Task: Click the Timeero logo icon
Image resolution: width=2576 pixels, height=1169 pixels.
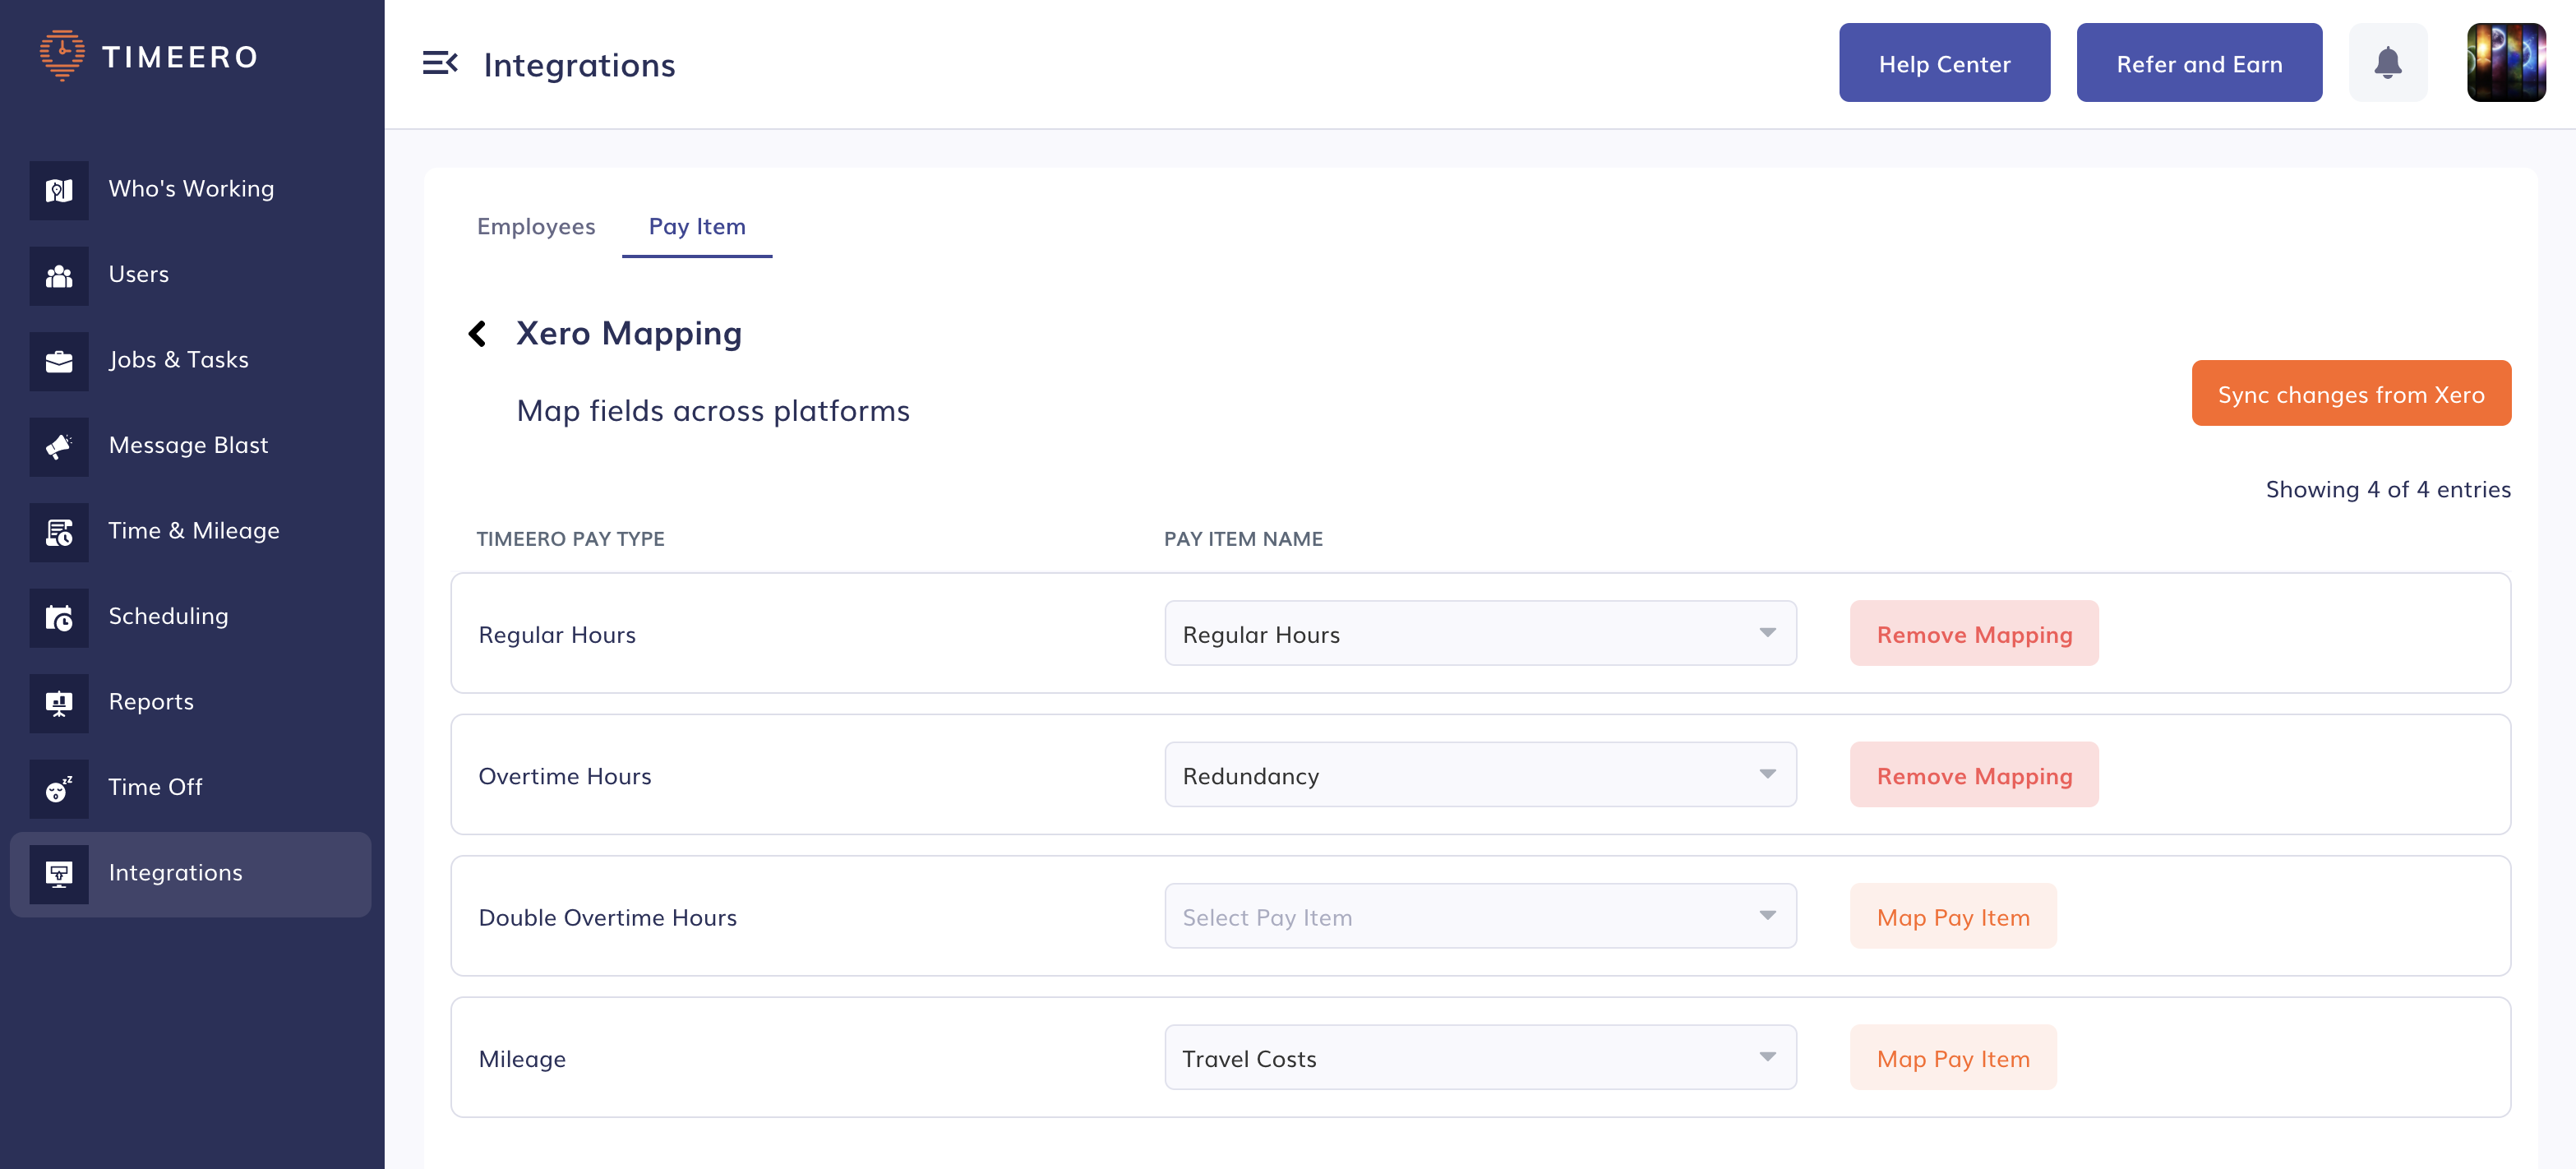Action: tap(62, 56)
